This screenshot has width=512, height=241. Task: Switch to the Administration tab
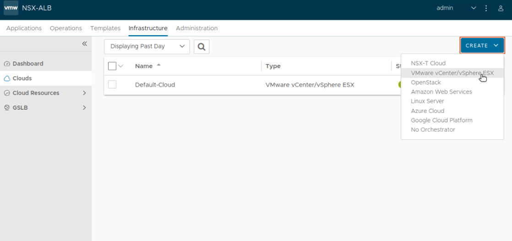[196, 28]
